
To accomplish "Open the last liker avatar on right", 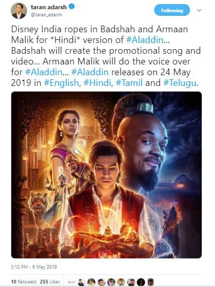I will pos(151,282).
